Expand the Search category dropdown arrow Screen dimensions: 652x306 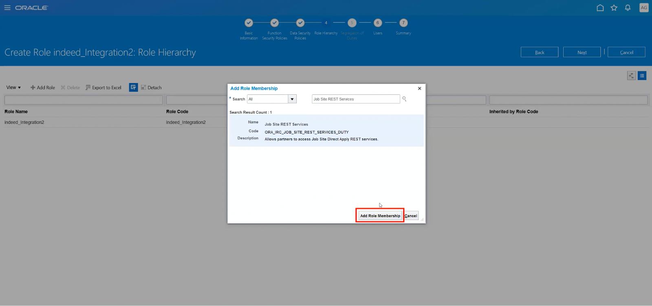point(292,99)
